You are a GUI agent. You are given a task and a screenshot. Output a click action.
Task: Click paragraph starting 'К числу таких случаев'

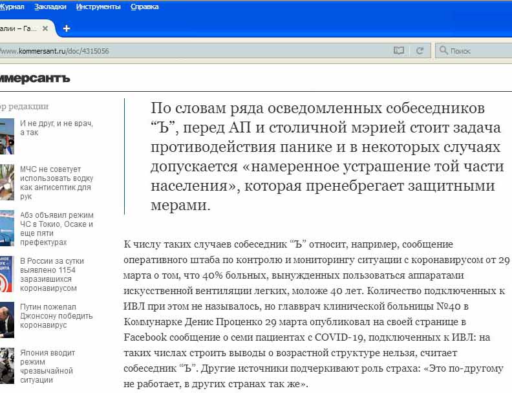tap(317, 314)
